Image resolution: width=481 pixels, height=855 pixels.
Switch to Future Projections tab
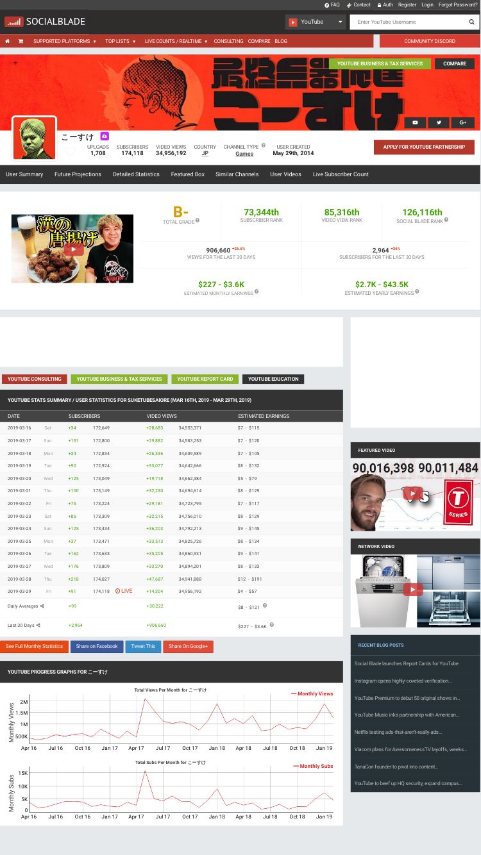pos(78,174)
